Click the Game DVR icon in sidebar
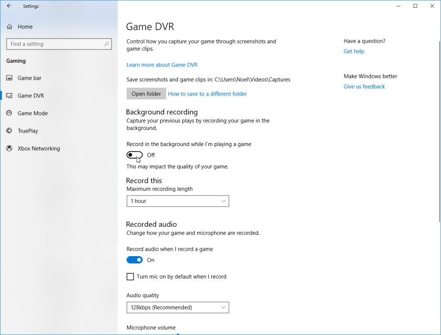Screen dimensions: 441x335 point(9,96)
